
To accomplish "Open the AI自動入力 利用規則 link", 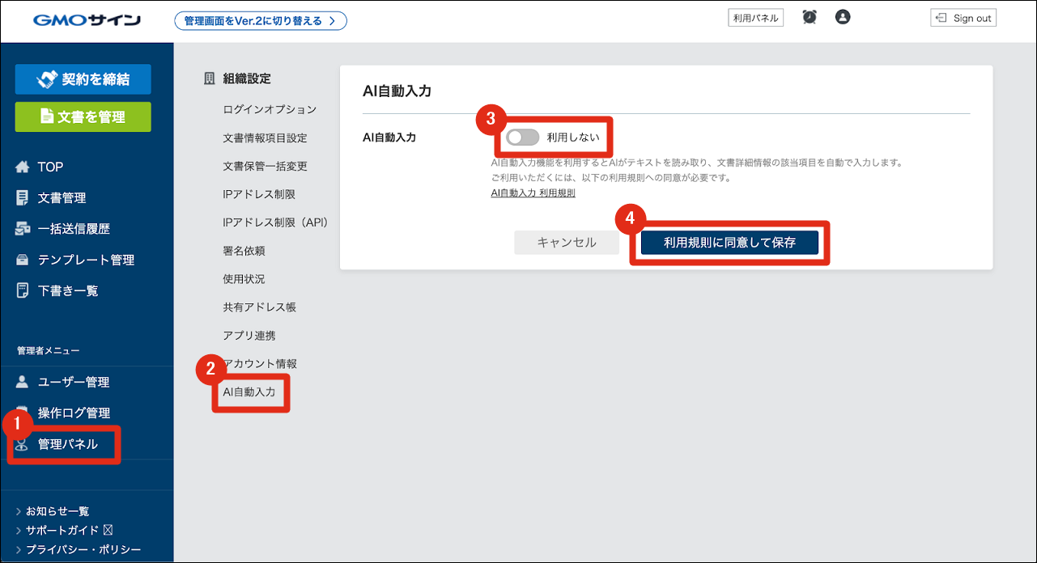I will point(533,193).
